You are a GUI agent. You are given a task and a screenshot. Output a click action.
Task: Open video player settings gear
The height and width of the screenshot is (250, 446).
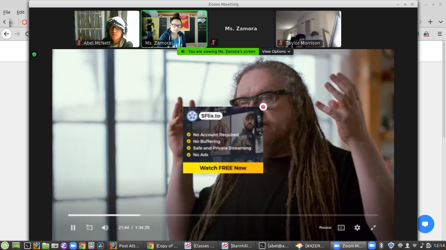357,228
